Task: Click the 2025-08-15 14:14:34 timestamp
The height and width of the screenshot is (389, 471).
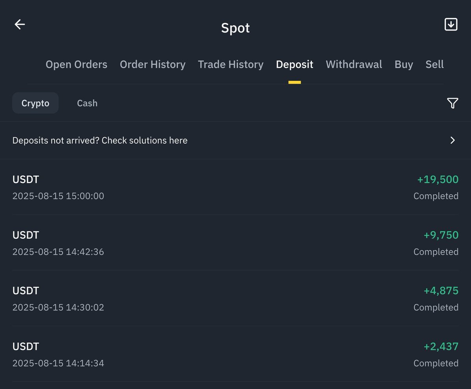Action: 58,363
